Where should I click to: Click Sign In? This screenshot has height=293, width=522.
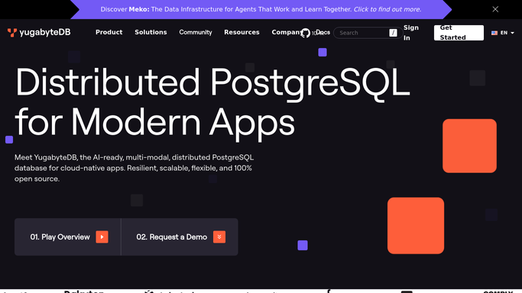pos(411,33)
